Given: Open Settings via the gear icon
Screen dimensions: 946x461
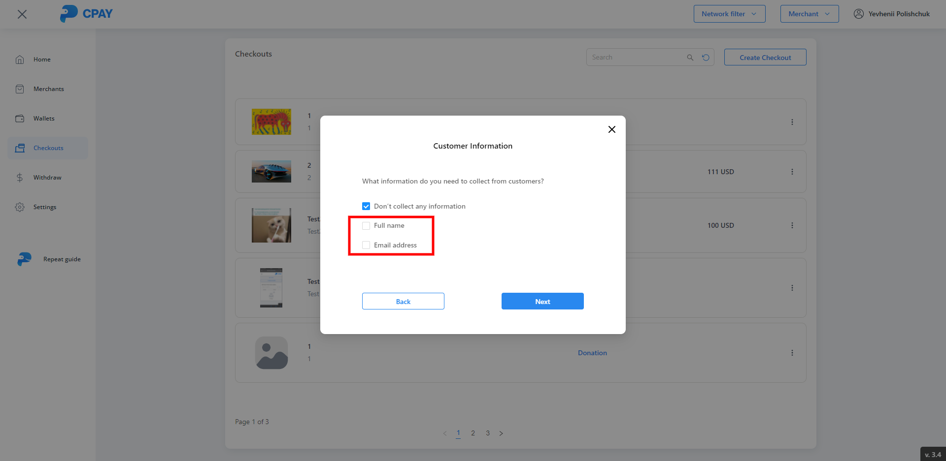Looking at the screenshot, I should (20, 207).
